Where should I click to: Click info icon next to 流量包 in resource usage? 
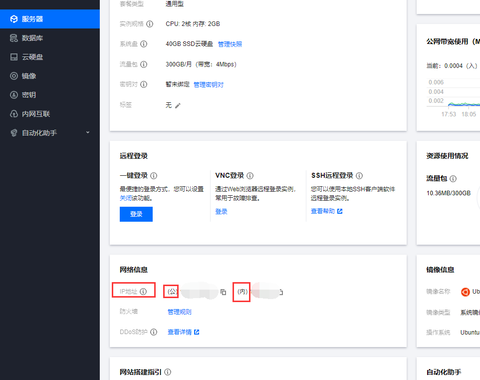[453, 179]
